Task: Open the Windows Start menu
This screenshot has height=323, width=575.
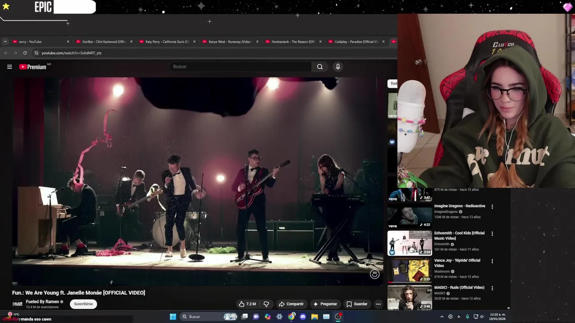Action: point(173,317)
